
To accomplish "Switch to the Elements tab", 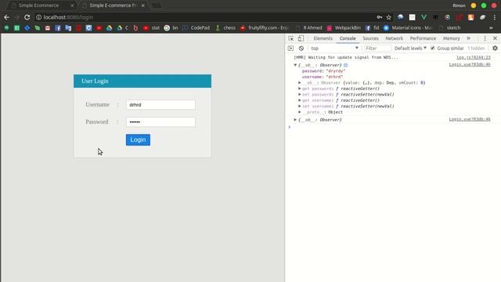I will [323, 38].
